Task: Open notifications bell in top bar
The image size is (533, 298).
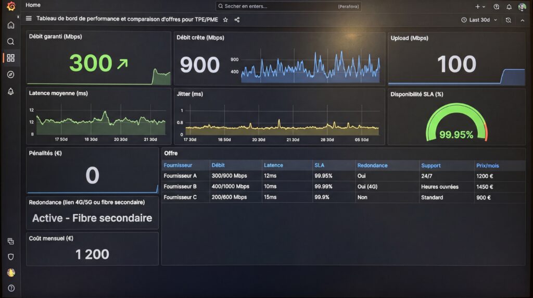Action: pyautogui.click(x=509, y=7)
